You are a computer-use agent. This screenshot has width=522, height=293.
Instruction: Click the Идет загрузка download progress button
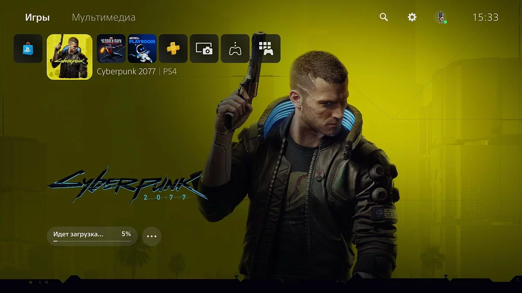92,236
